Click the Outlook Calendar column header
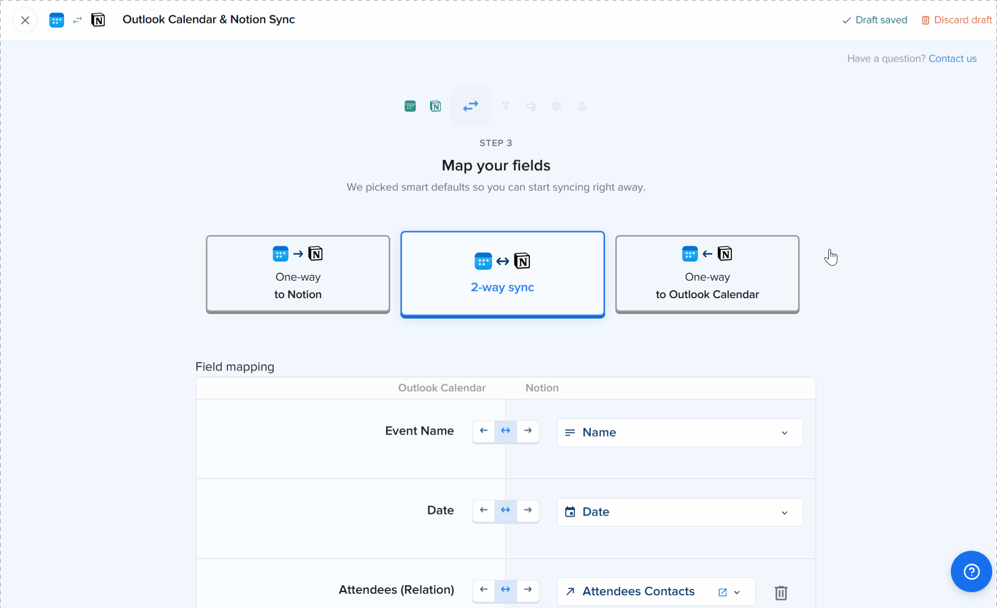The height and width of the screenshot is (608, 997). tap(442, 388)
